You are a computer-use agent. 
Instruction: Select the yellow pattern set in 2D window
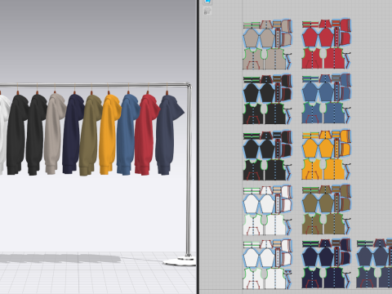click(x=326, y=154)
